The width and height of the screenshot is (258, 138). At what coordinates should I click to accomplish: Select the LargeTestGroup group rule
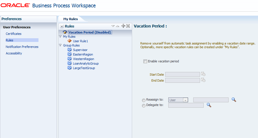pyautogui.click(x=84, y=68)
